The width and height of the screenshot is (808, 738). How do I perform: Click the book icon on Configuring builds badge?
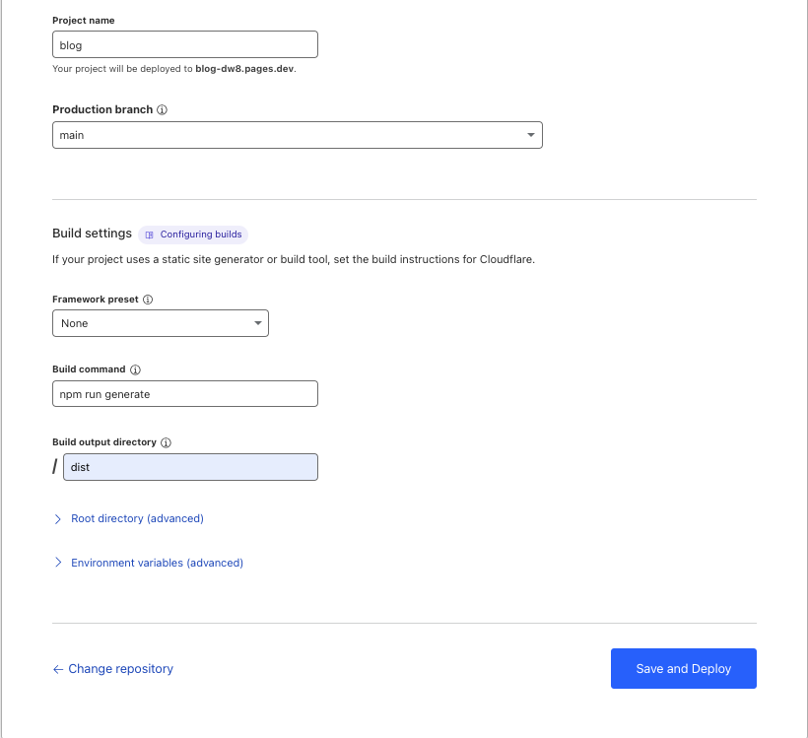coord(150,235)
